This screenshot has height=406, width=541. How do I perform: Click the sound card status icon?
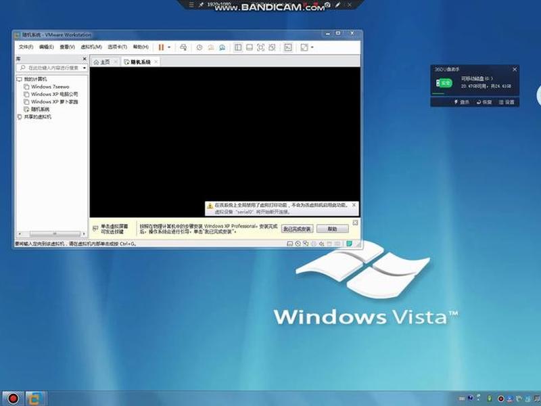click(322, 244)
